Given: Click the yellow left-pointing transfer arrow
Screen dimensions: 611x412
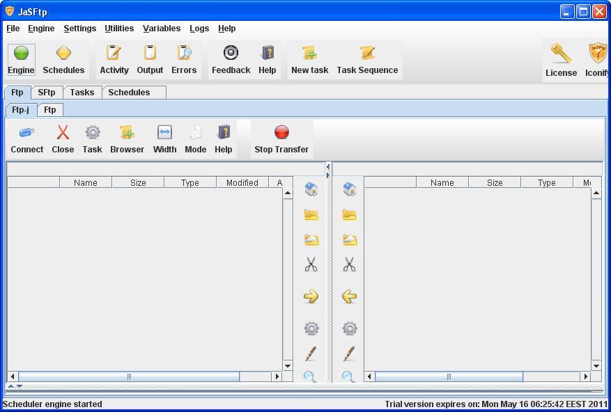Looking at the screenshot, I should coord(349,296).
